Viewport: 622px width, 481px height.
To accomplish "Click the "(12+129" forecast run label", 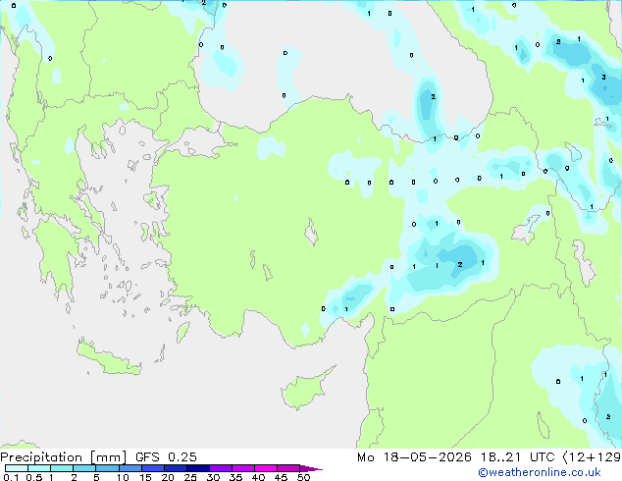I will coord(592,457).
